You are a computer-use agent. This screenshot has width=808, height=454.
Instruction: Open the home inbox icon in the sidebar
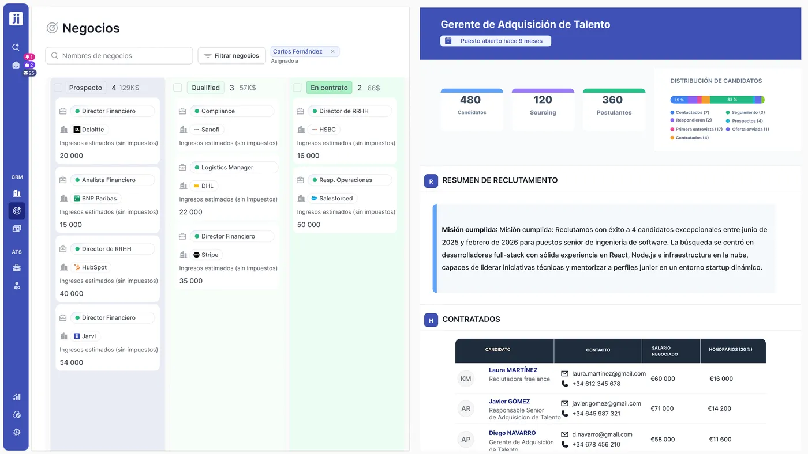pos(16,65)
